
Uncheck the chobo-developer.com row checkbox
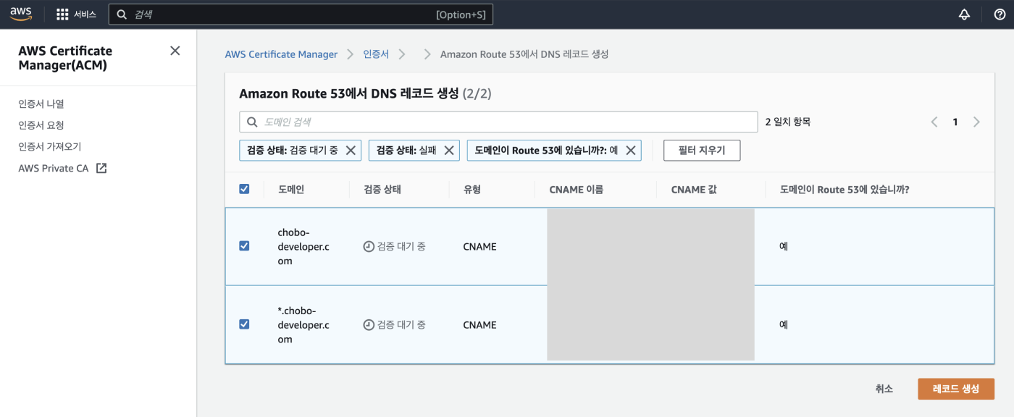tap(244, 246)
